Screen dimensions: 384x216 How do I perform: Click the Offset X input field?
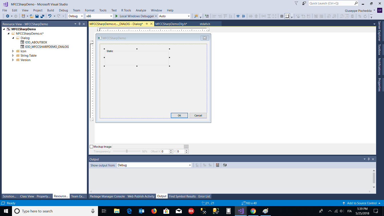165,151
